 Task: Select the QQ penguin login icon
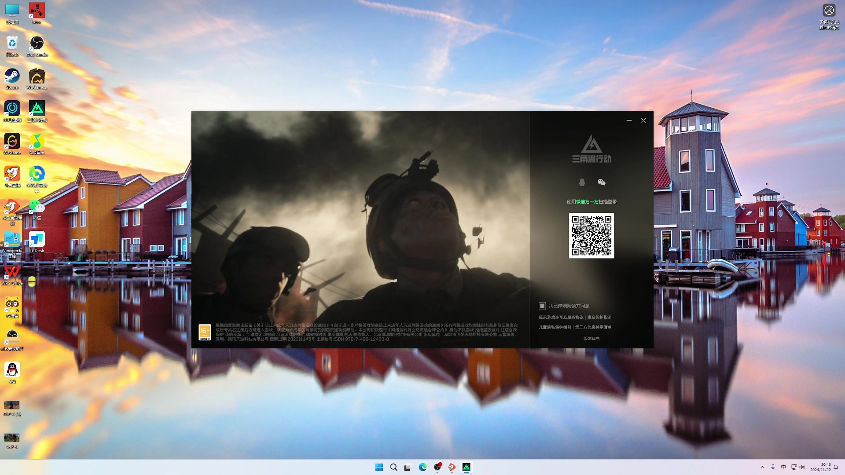[582, 182]
